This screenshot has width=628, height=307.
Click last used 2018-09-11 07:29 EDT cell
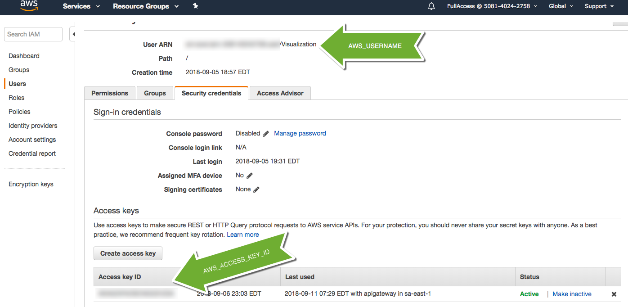pyautogui.click(x=358, y=294)
